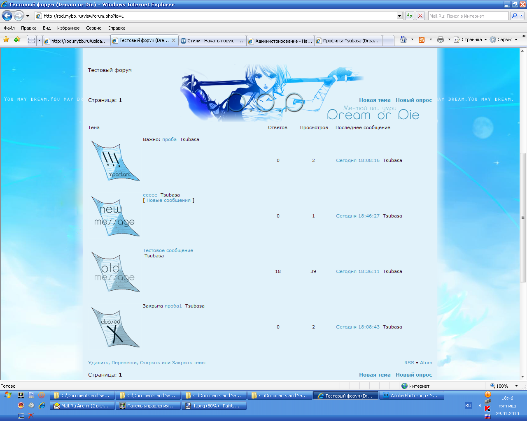
Task: Open the Сервис gear toolbar menu
Action: click(x=504, y=39)
